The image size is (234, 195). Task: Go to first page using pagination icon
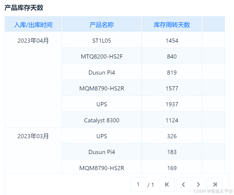click(x=167, y=184)
